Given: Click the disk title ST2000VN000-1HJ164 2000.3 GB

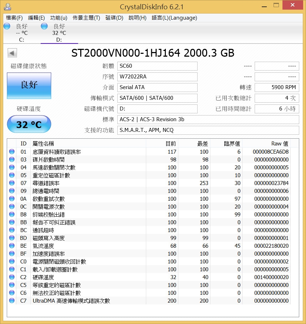Looking at the screenshot, I should click(x=153, y=53).
